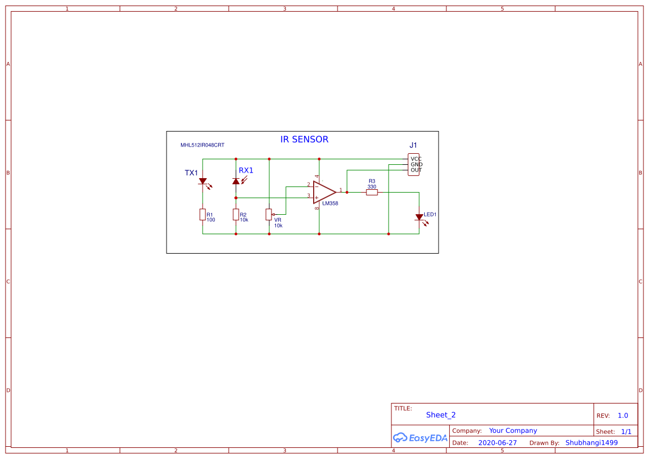The height and width of the screenshot is (459, 649).
Task: Click the LM358 op-amp triangle symbol
Action: [x=324, y=192]
